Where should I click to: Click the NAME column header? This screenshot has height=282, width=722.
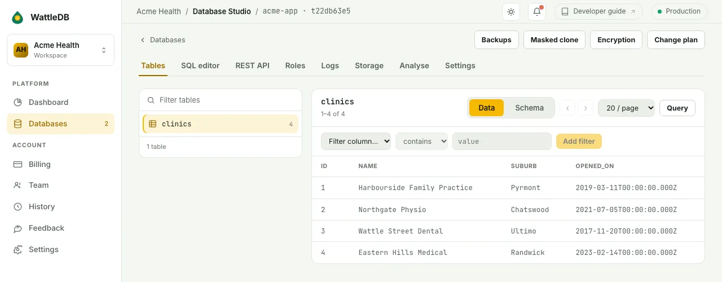[x=368, y=166]
